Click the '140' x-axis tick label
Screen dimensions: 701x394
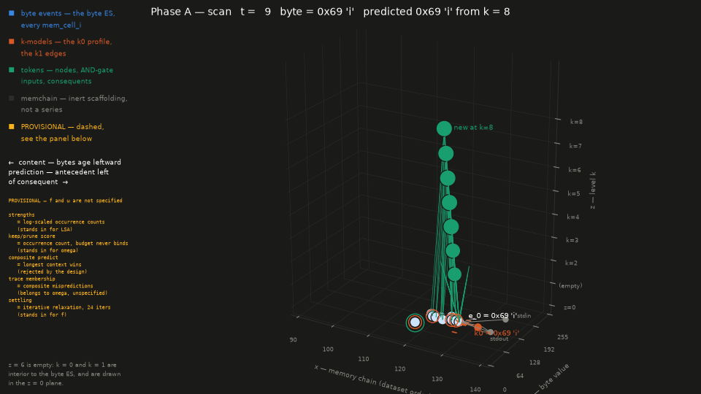pyautogui.click(x=475, y=390)
